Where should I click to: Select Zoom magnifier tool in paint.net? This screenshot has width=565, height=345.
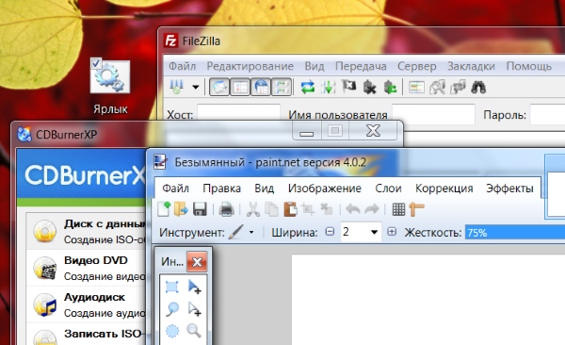[x=194, y=331]
